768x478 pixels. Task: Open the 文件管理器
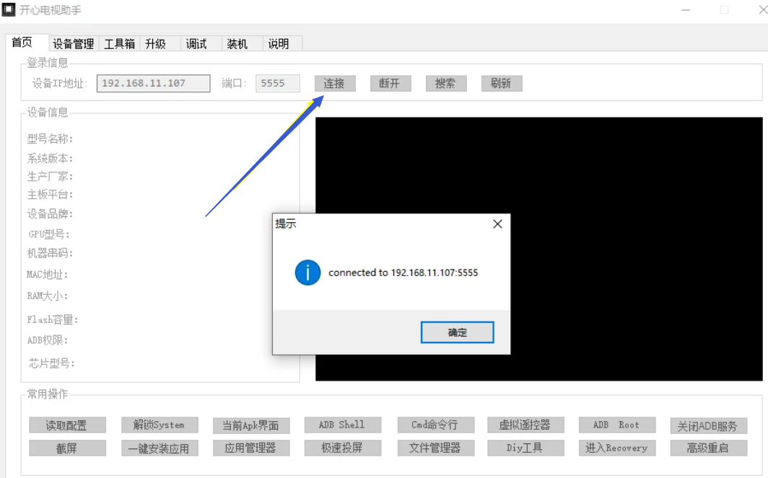436,448
